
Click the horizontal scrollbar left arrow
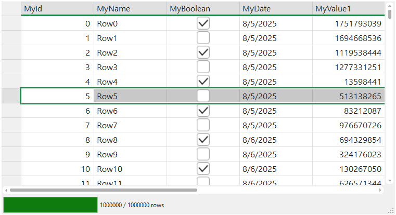6,190
